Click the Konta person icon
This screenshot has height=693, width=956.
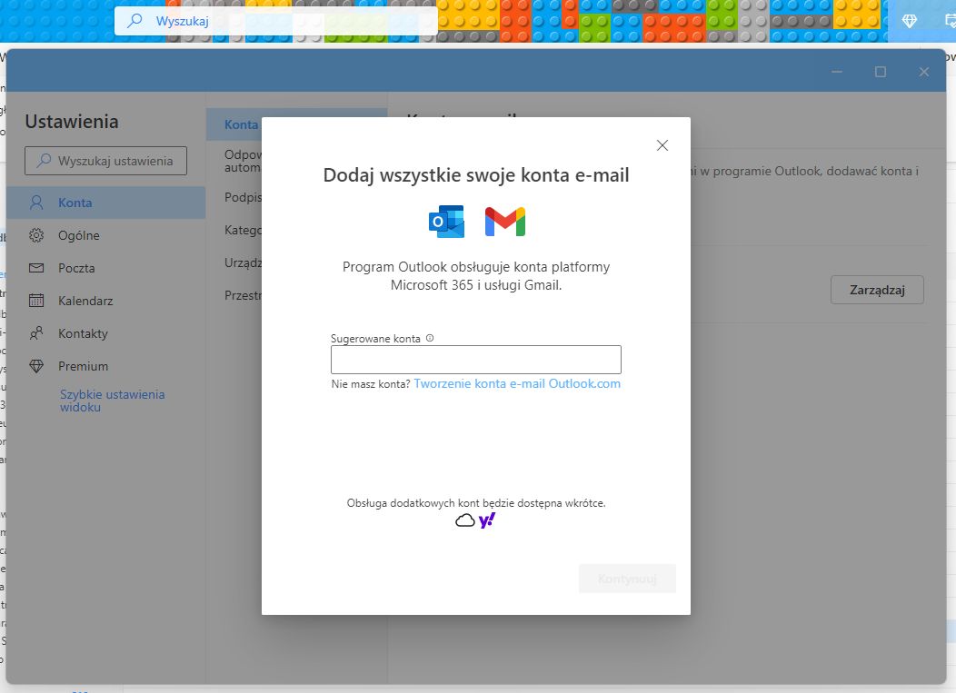tap(36, 203)
